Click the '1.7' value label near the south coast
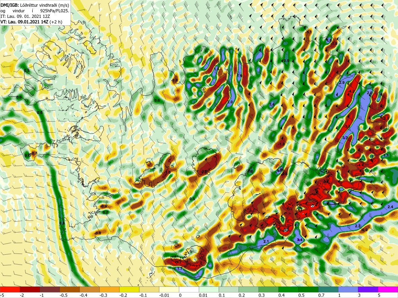The width and height of the screenshot is (398, 298). tap(180, 268)
